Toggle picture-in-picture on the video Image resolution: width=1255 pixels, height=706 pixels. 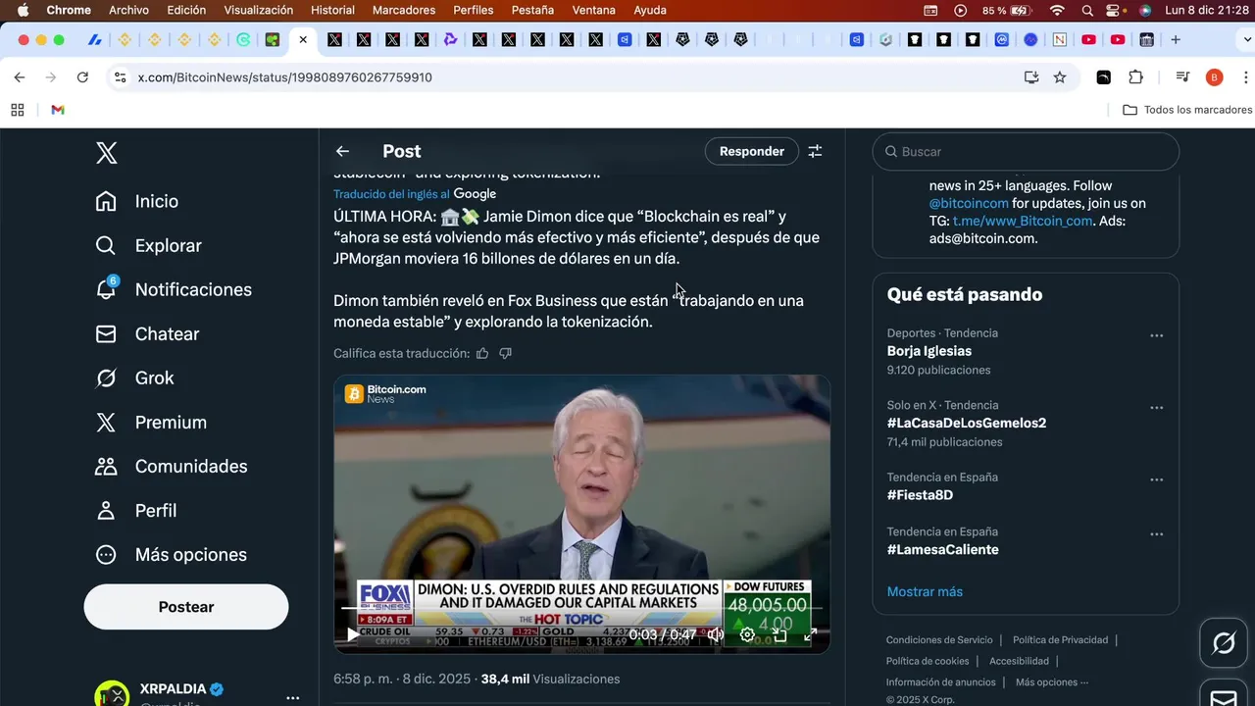click(779, 634)
